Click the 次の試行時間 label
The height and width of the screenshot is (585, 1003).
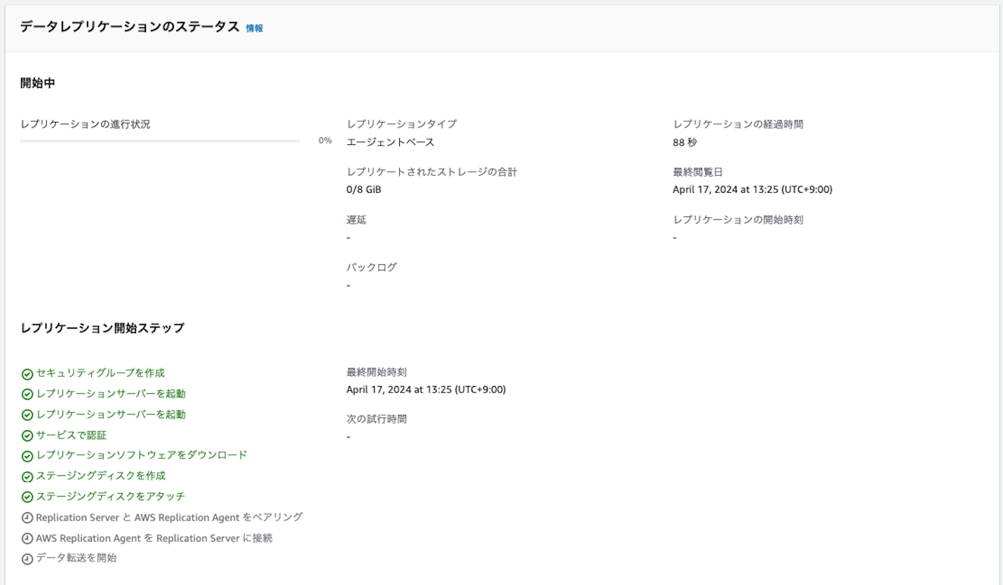pos(377,419)
